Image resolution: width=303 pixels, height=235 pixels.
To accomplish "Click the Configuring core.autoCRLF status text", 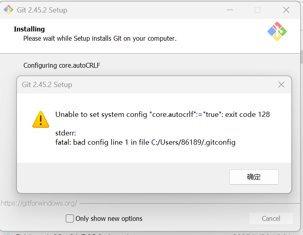I will click(62, 65).
